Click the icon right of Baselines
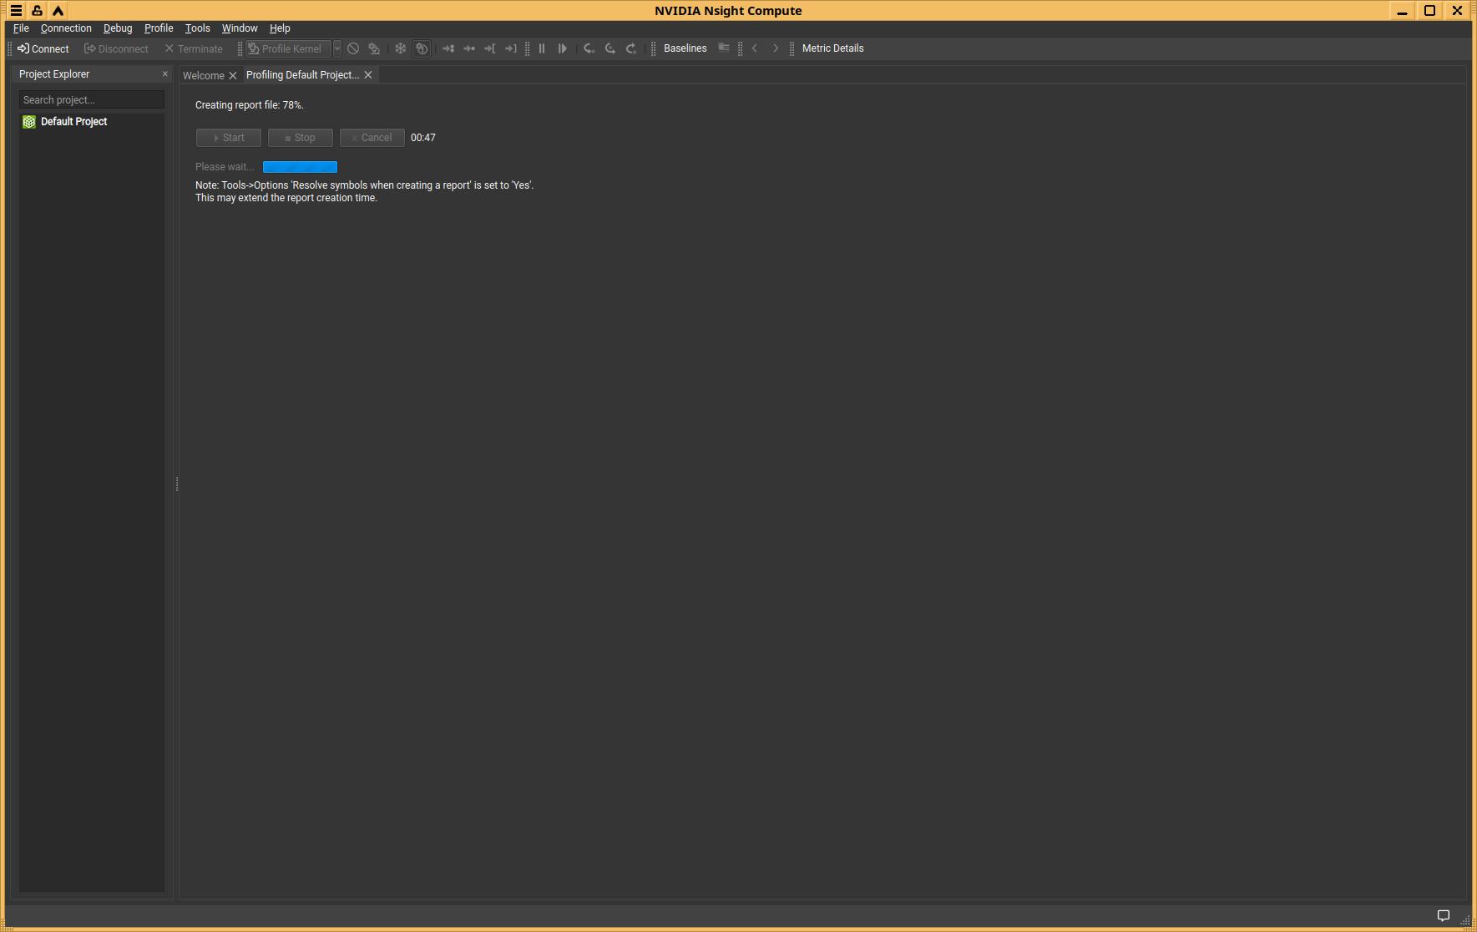 click(x=724, y=48)
